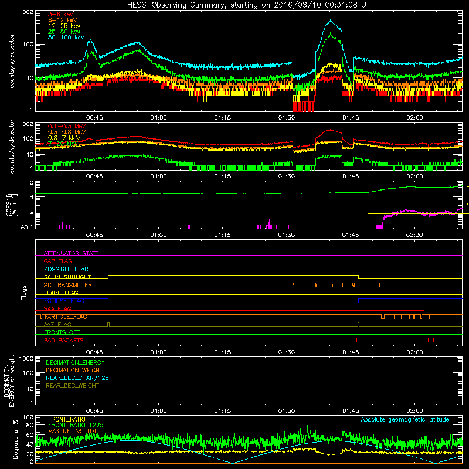Select the SAA_FLAG label
Viewport: 469px width, 469px height.
tap(57, 308)
